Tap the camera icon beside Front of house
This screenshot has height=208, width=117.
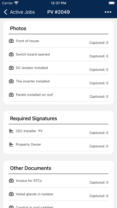(x=11, y=41)
